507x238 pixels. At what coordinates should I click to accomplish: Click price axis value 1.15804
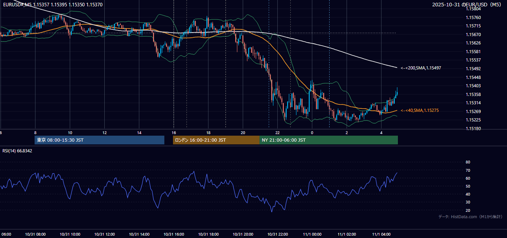pyautogui.click(x=473, y=9)
